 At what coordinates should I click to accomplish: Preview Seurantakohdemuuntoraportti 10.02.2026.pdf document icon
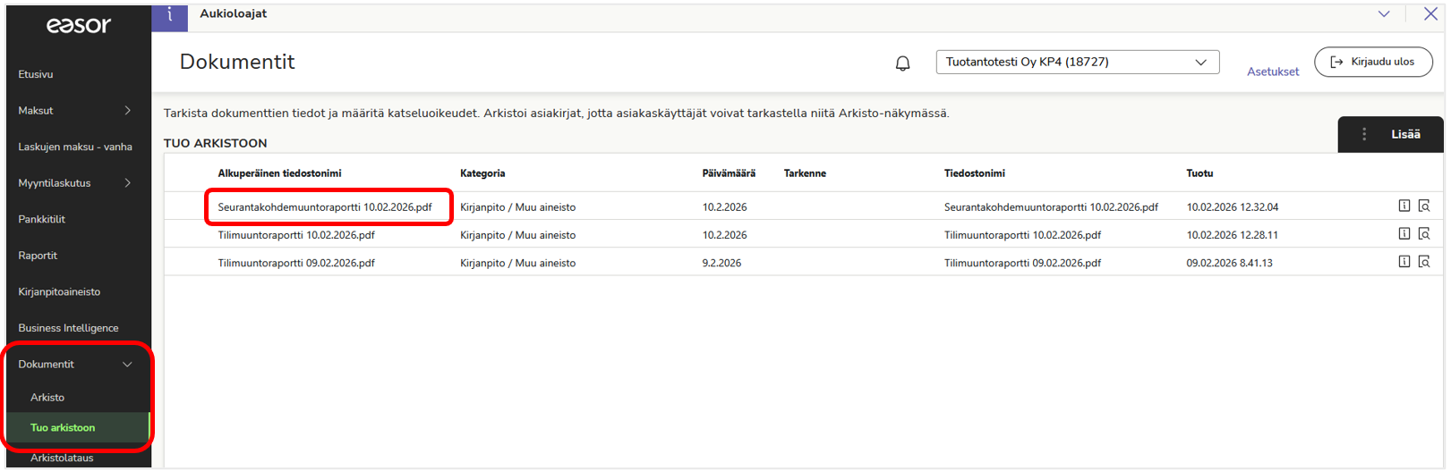pyautogui.click(x=1423, y=206)
